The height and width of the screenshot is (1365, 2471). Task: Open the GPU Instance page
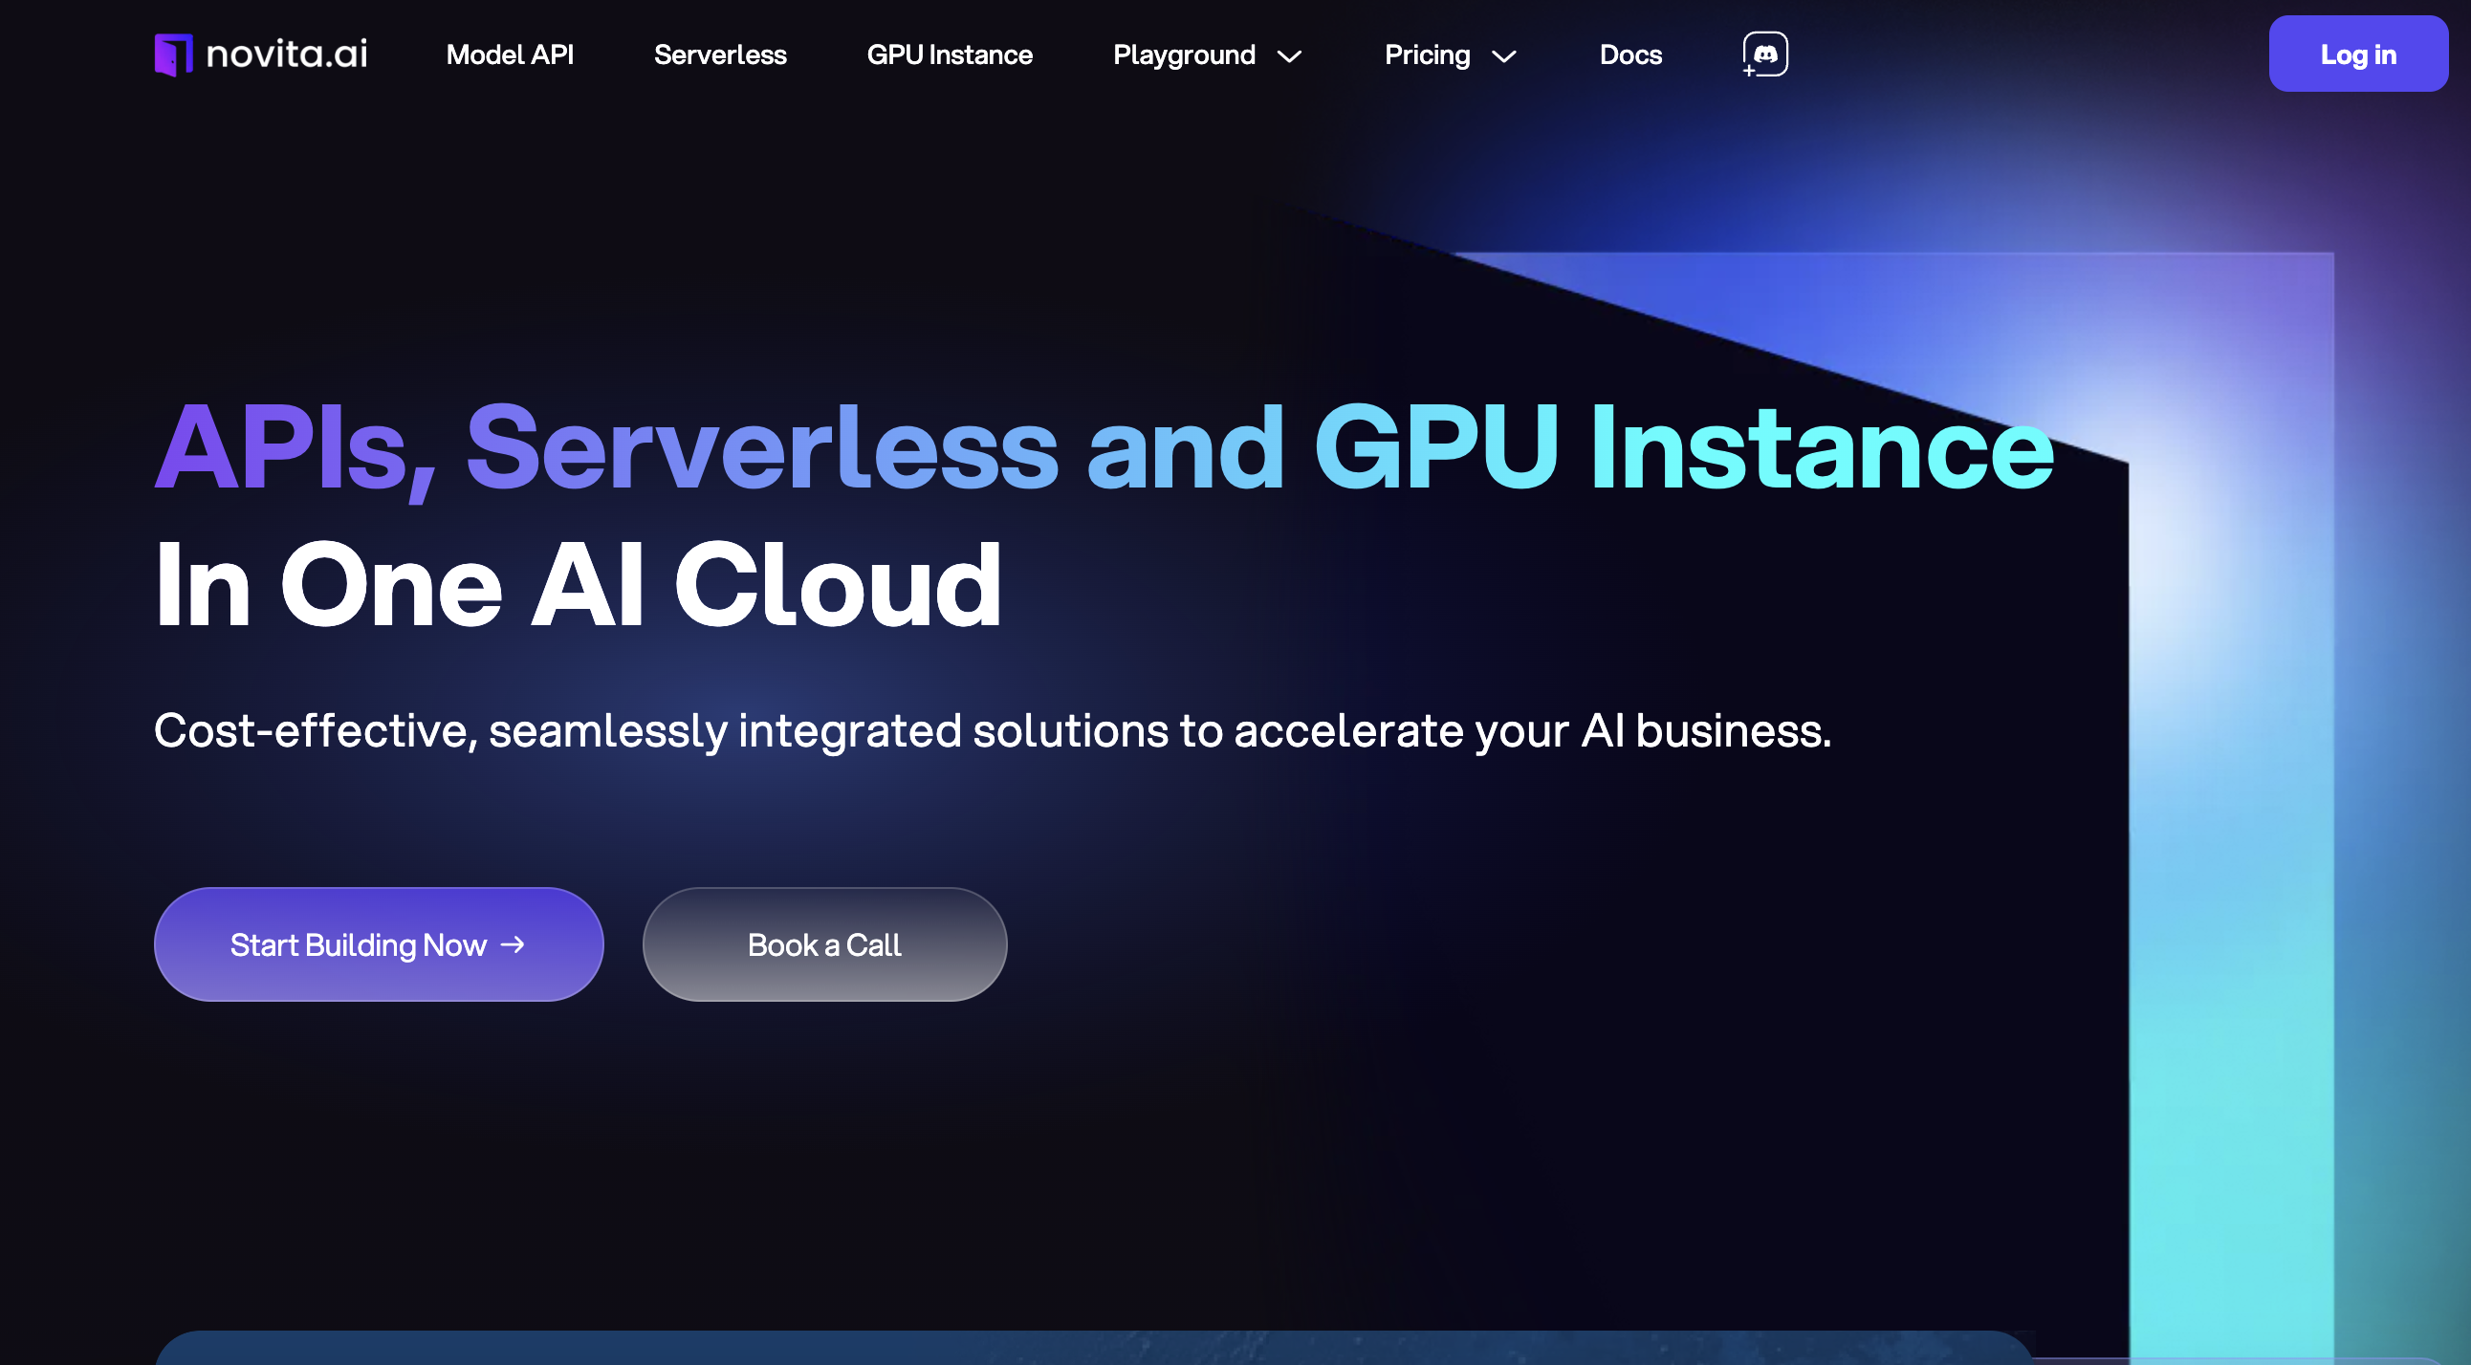[x=949, y=54]
